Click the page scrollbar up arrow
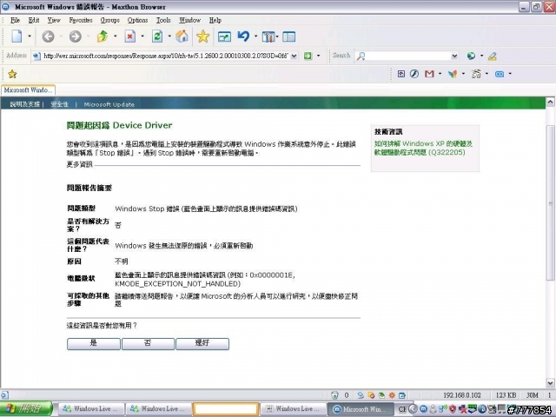Image resolution: width=556 pixels, height=417 pixels. tap(550, 102)
